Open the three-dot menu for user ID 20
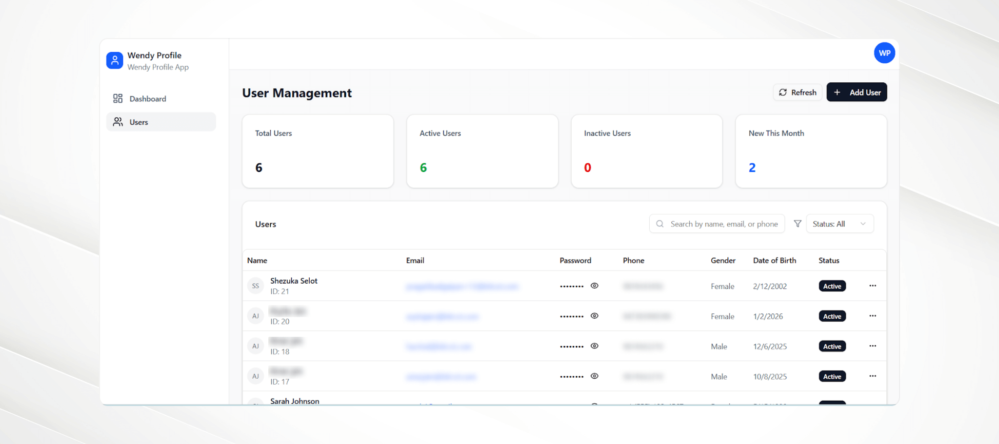 tap(872, 316)
